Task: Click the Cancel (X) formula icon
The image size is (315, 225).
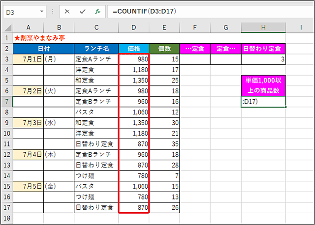Action: pos(67,12)
